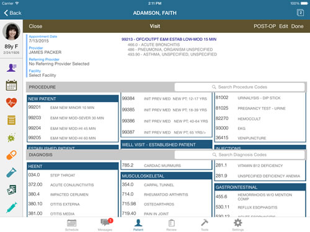The height and width of the screenshot is (232, 310).
Task: Switch to the Messages tab
Action: point(105,225)
